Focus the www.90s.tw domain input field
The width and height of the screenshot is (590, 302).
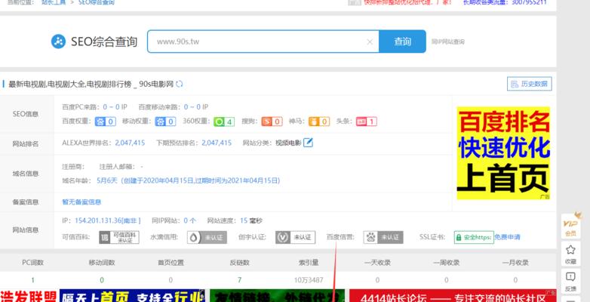(263, 42)
